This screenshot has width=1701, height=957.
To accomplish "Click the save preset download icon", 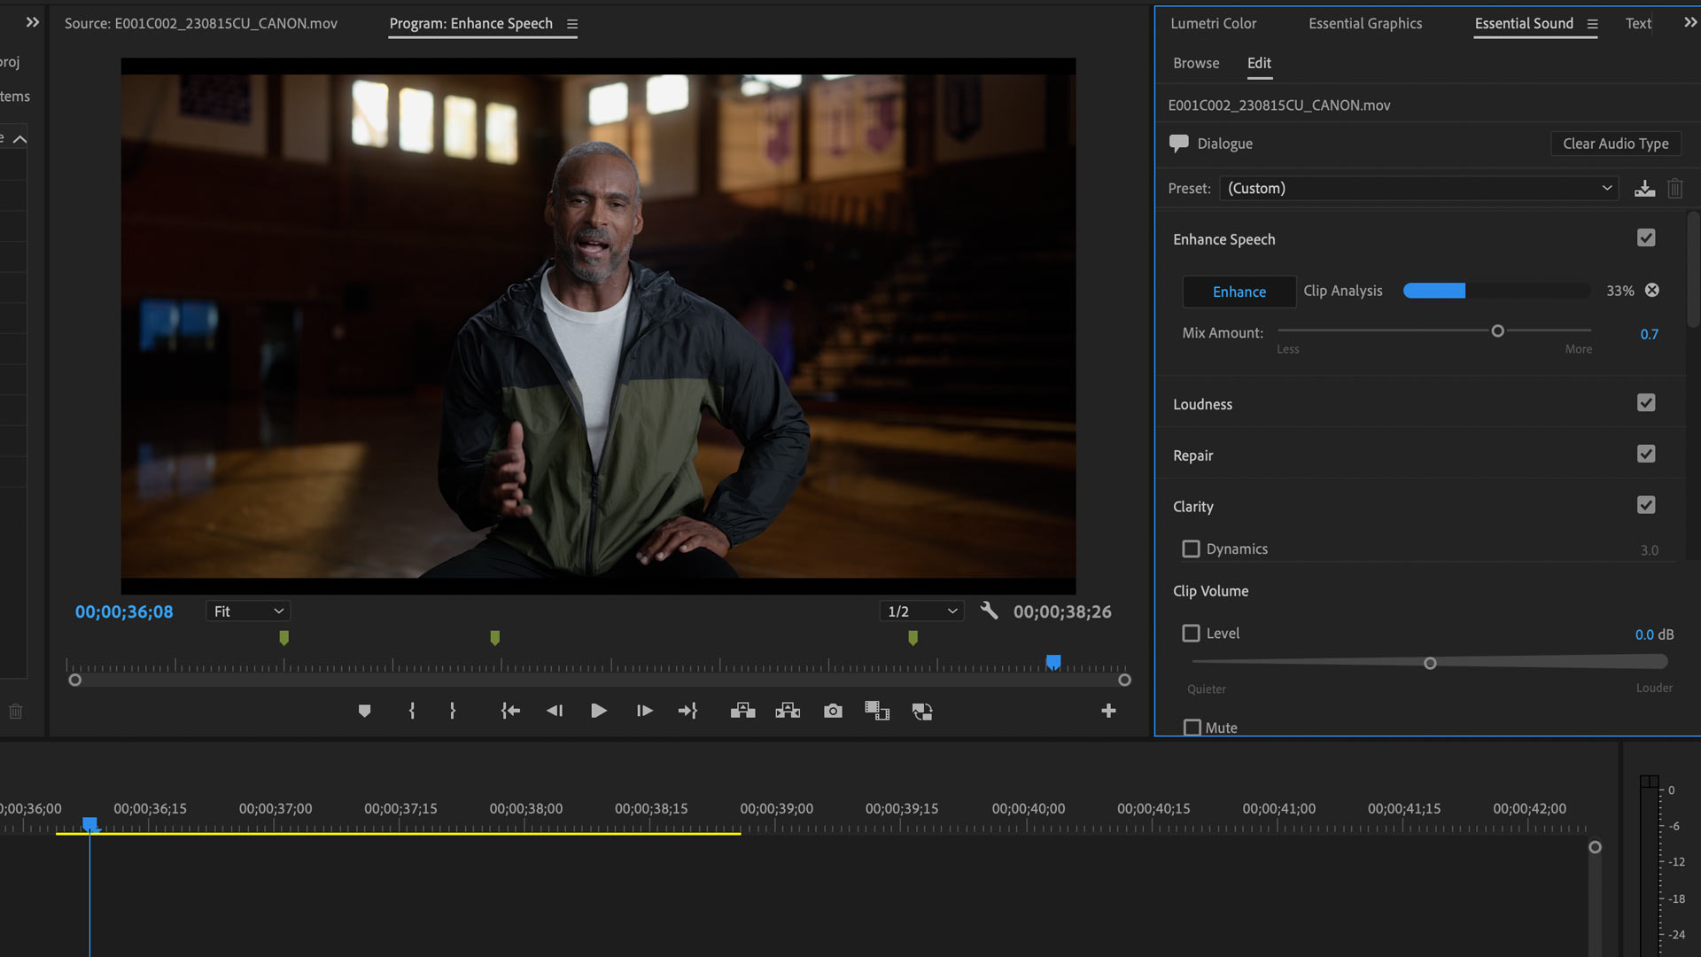I will (x=1644, y=189).
